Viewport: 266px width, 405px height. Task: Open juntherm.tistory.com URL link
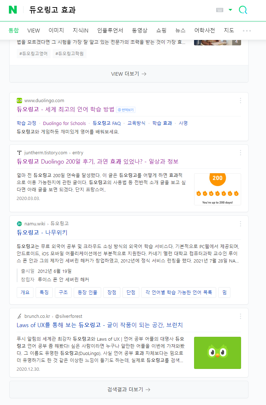tap(46, 152)
